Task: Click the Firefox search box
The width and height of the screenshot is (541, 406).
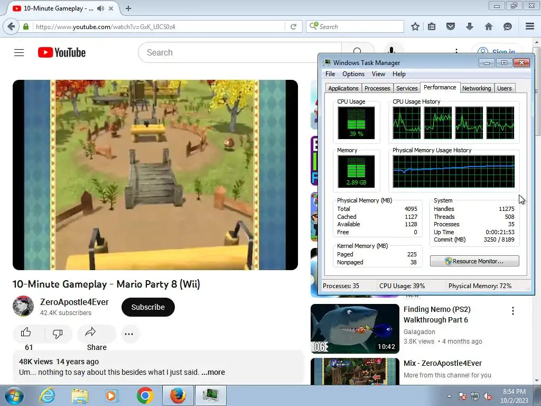Action: click(x=355, y=26)
